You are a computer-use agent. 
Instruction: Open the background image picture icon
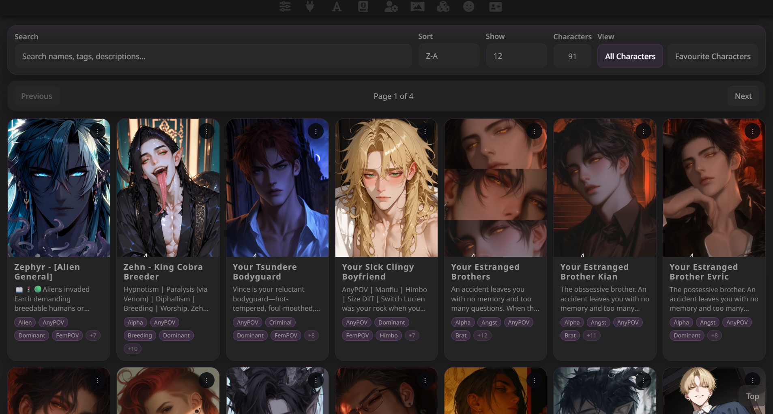click(x=417, y=6)
